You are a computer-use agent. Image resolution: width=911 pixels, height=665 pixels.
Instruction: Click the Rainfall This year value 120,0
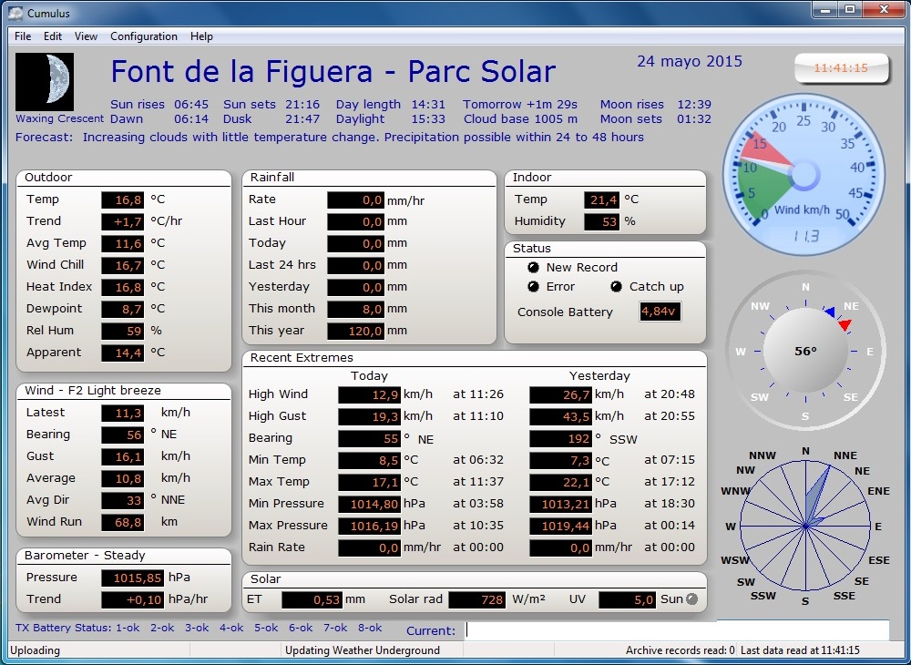[355, 331]
